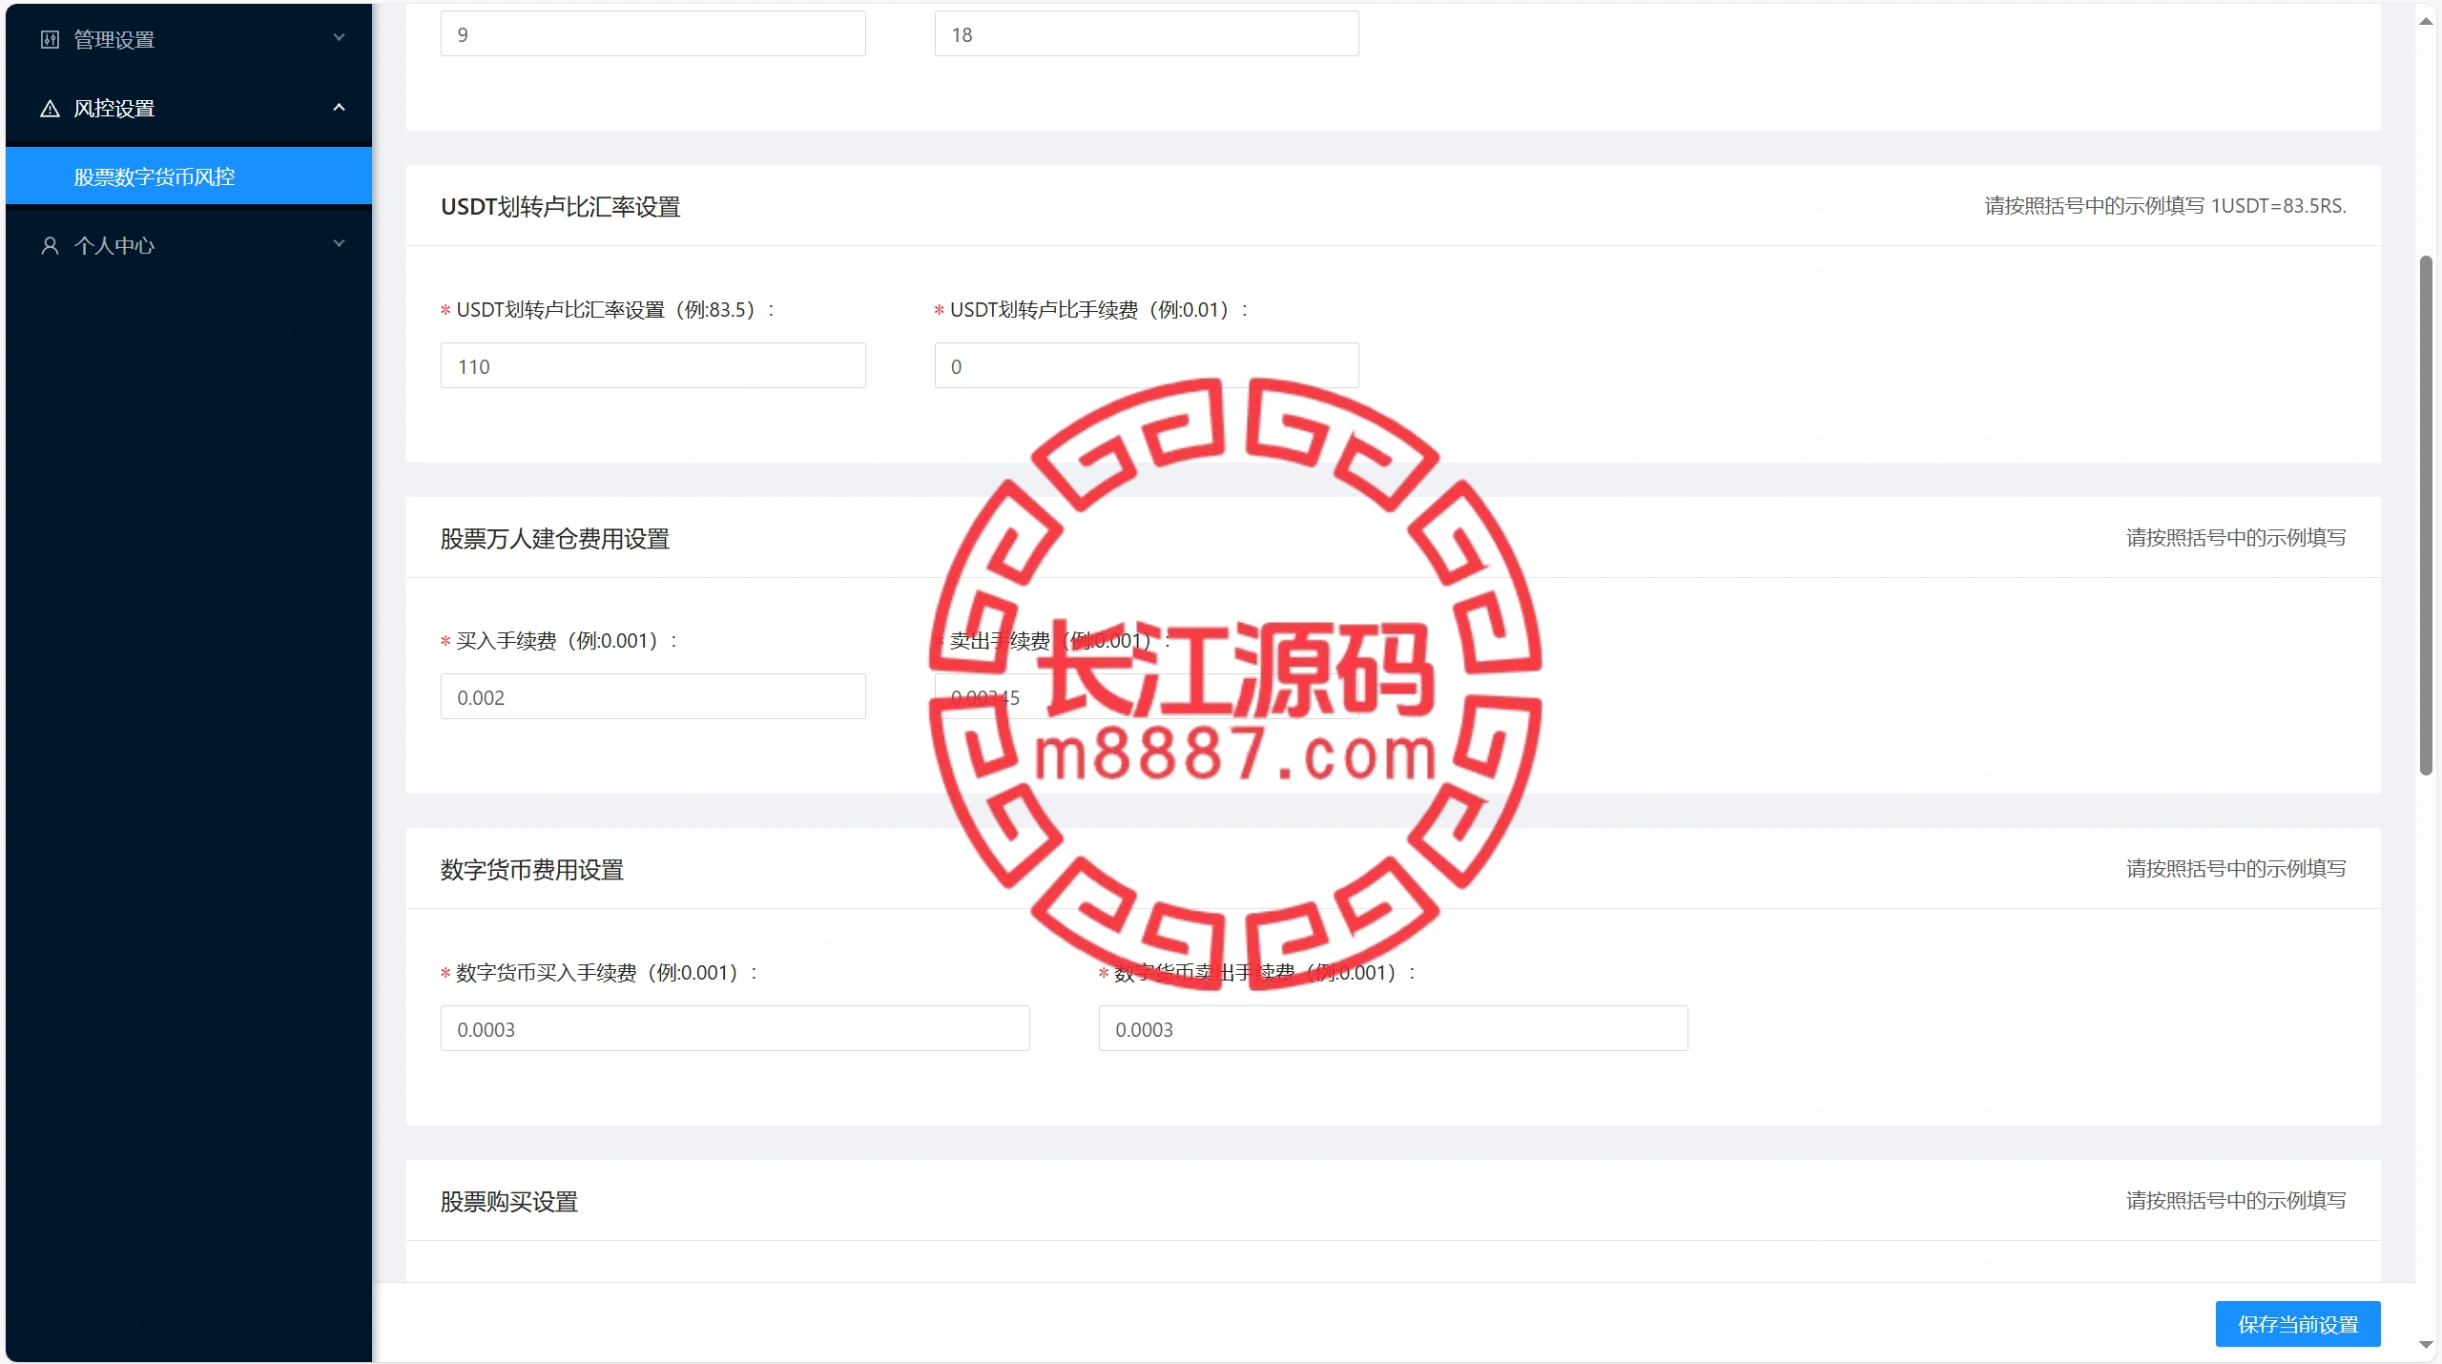
Task: Focus the input field containing 9
Action: click(x=652, y=34)
